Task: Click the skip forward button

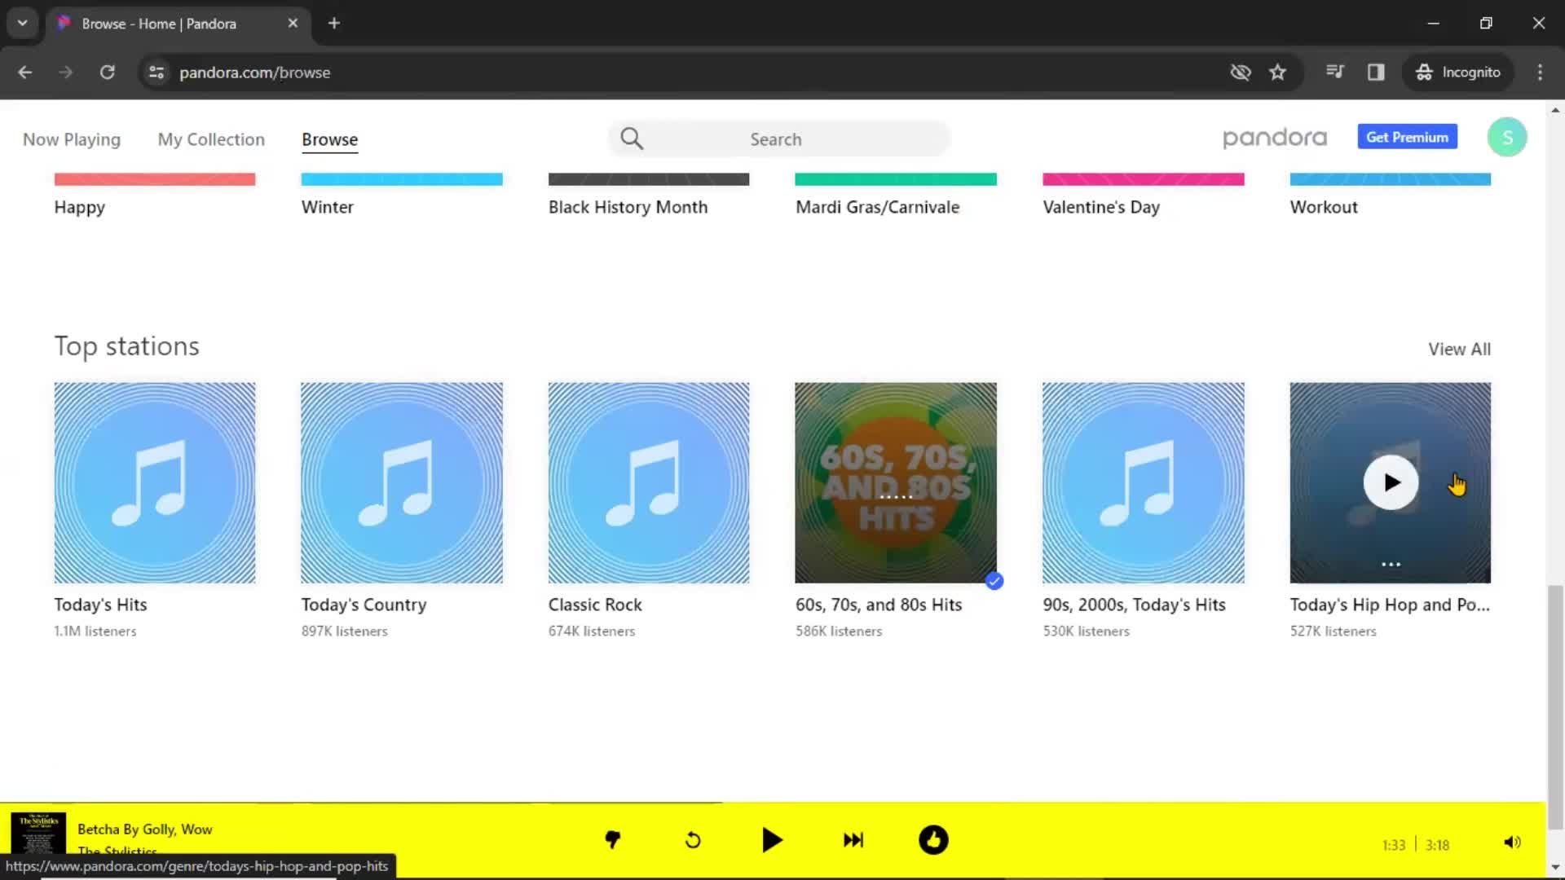Action: point(853,840)
